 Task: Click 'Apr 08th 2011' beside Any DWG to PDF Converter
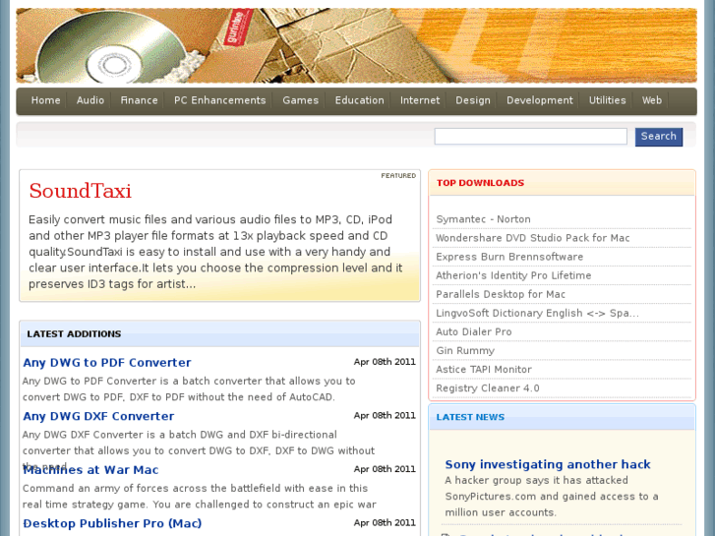385,362
